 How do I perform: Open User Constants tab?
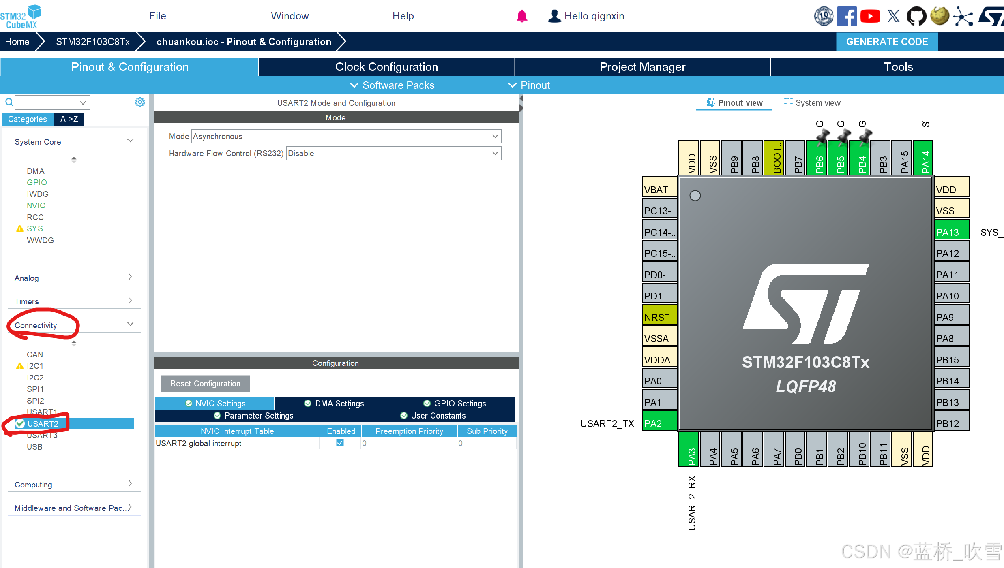pyautogui.click(x=432, y=416)
